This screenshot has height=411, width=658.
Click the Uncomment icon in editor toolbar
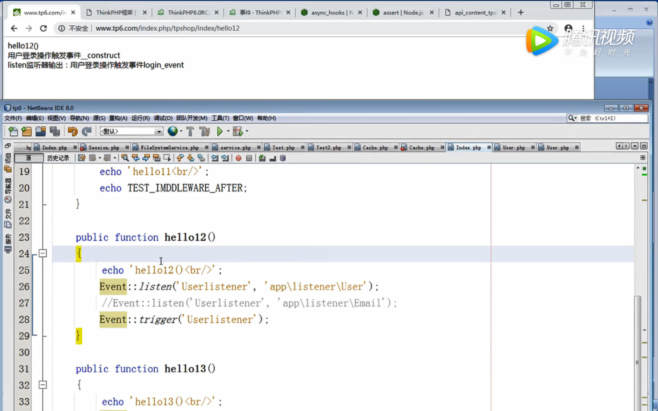[273, 158]
